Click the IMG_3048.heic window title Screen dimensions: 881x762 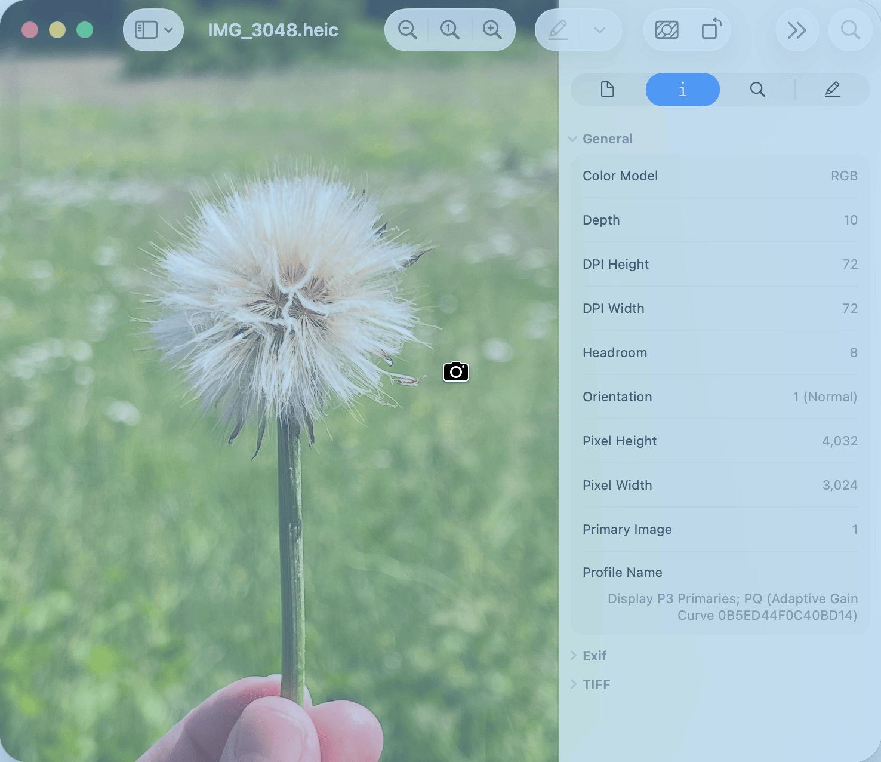(x=273, y=30)
